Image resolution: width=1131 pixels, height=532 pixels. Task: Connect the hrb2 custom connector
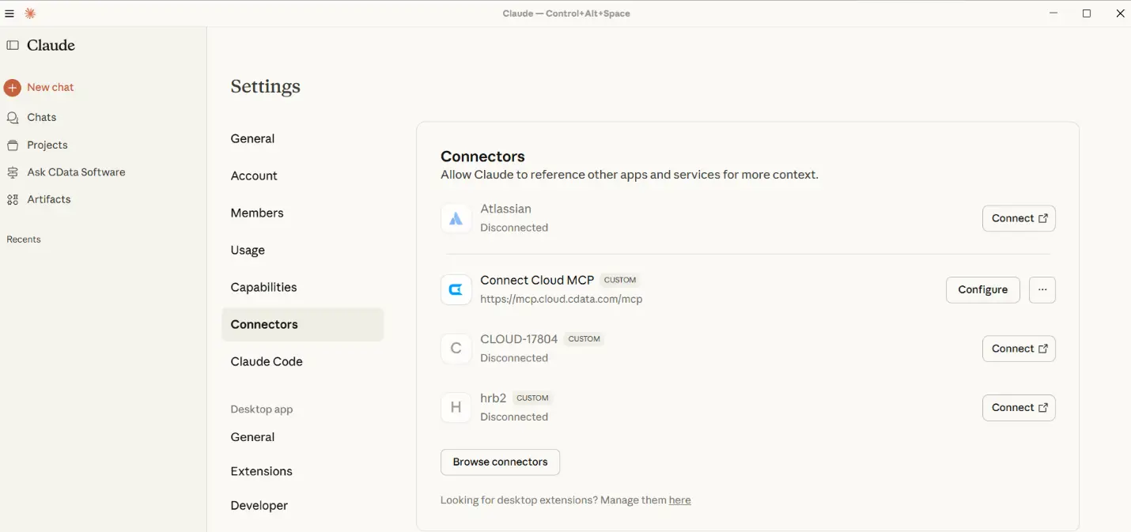pyautogui.click(x=1019, y=407)
